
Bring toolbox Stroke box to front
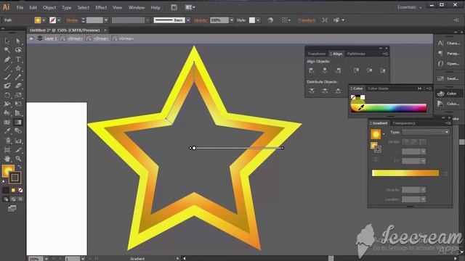pyautogui.click(x=15, y=178)
